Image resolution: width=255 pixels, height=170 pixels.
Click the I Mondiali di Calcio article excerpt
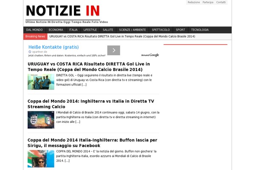(108, 117)
